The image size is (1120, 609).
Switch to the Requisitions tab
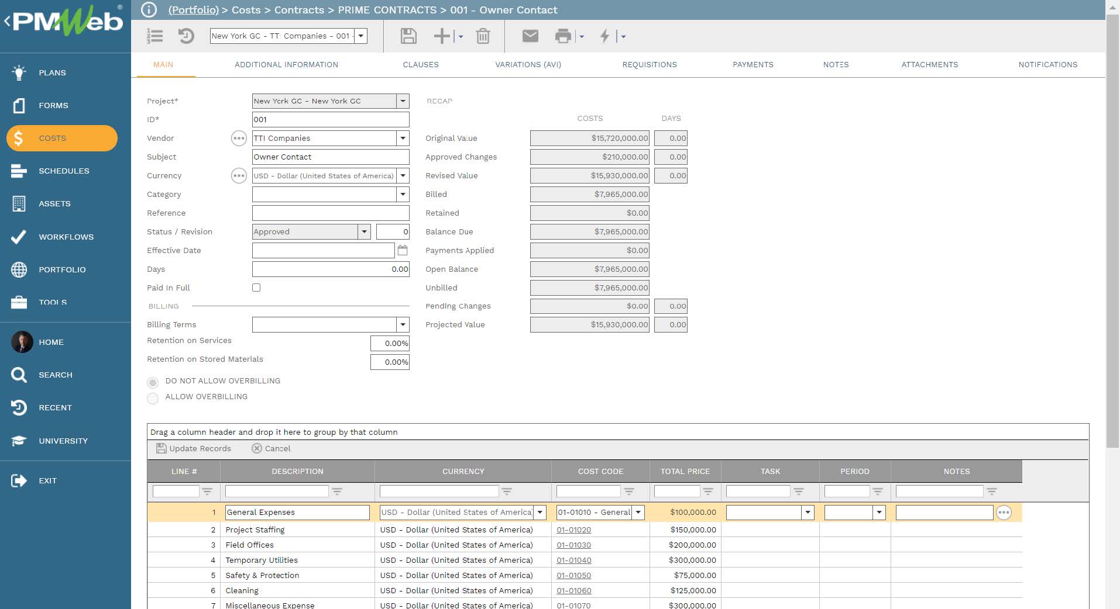649,65
